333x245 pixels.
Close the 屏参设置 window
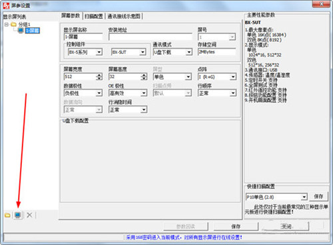[321, 4]
